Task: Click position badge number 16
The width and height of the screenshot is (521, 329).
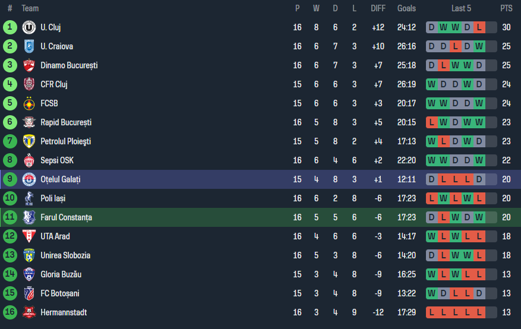Action: [x=10, y=312]
